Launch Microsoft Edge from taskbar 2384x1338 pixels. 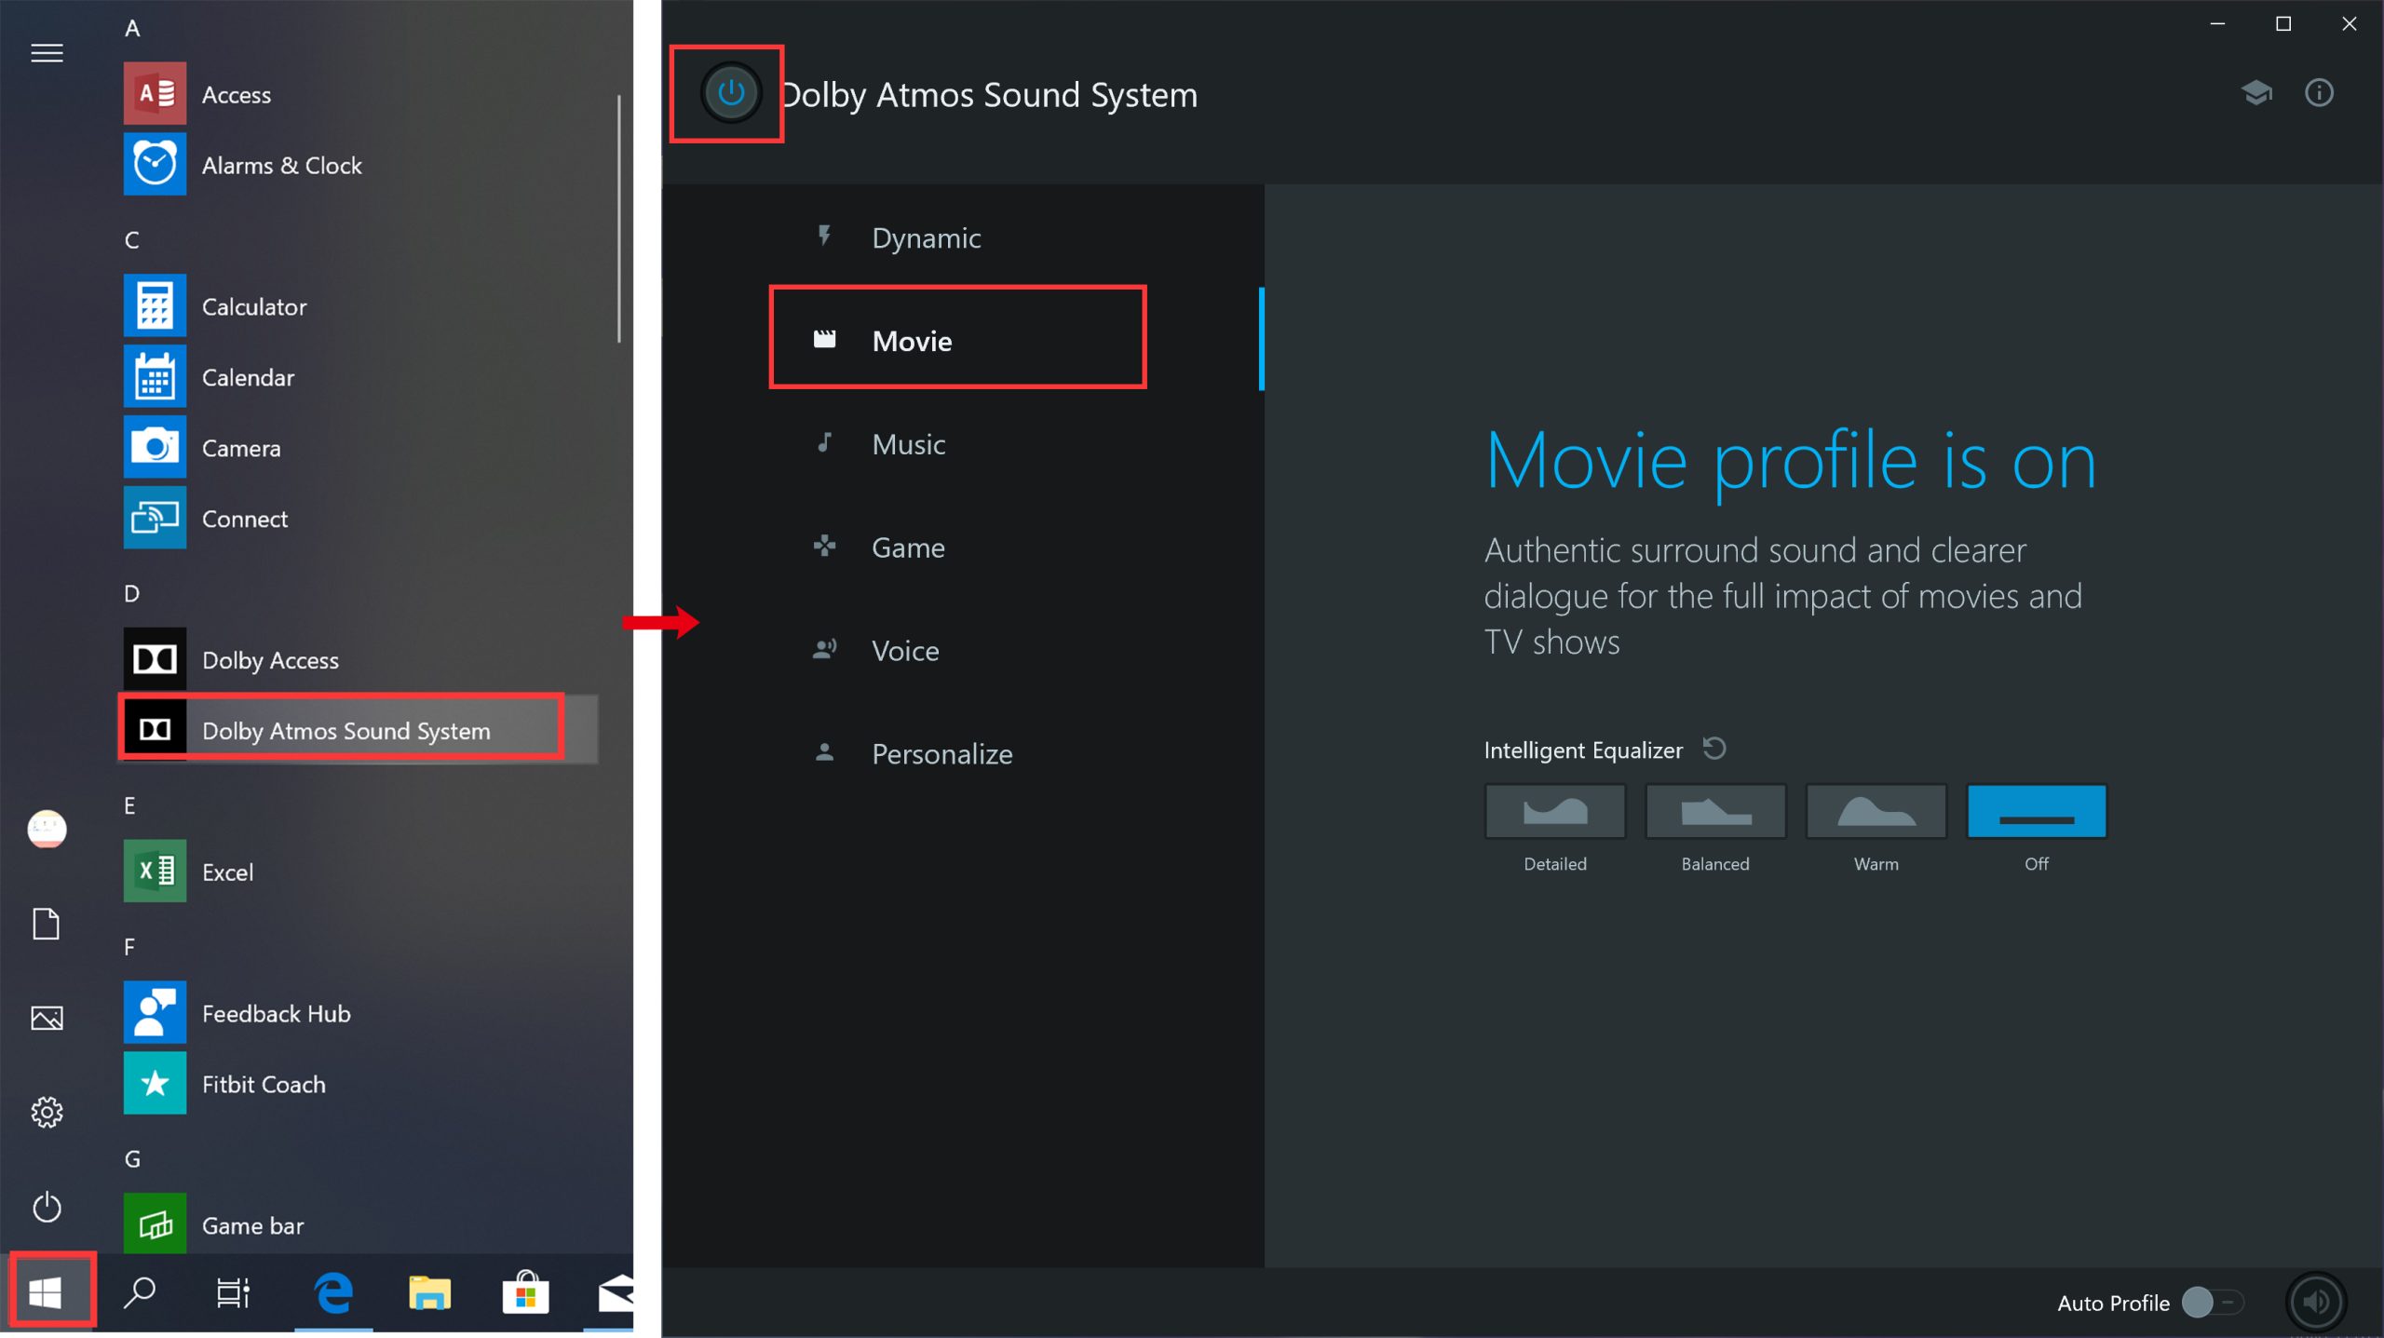pyautogui.click(x=333, y=1292)
